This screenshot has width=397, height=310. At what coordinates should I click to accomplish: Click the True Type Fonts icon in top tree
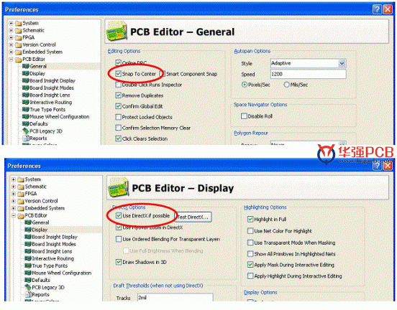[x=25, y=109]
